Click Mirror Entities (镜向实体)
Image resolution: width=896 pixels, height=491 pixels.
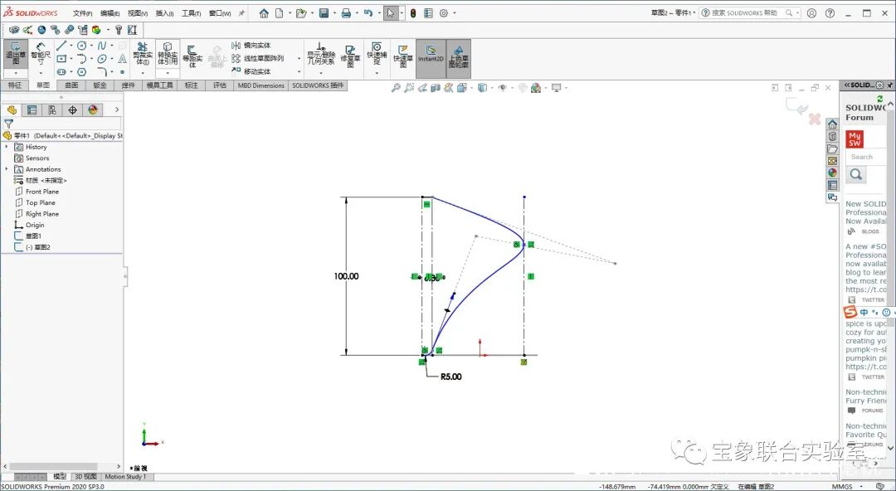pyautogui.click(x=251, y=45)
